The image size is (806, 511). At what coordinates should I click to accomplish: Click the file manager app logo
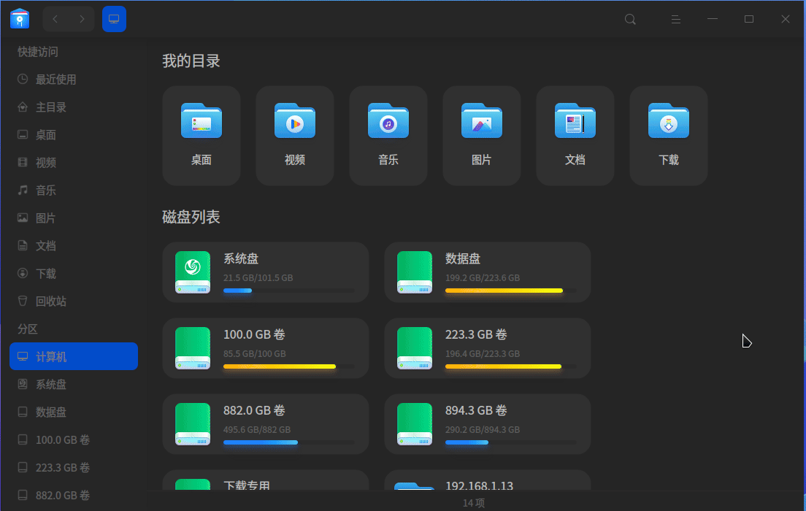coord(20,18)
